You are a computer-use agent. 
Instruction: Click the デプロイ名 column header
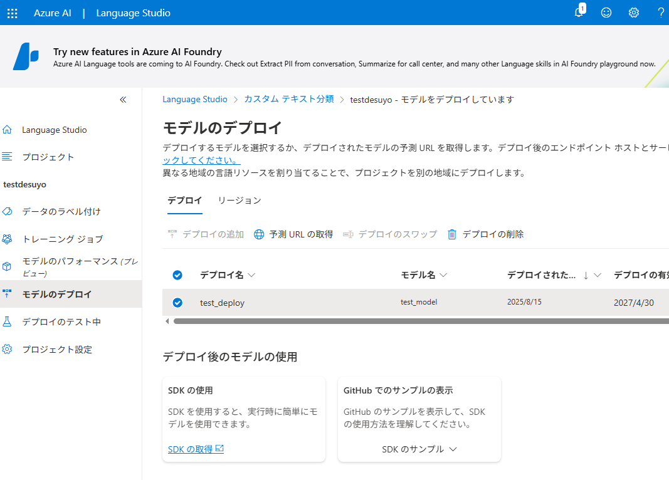tap(222, 275)
